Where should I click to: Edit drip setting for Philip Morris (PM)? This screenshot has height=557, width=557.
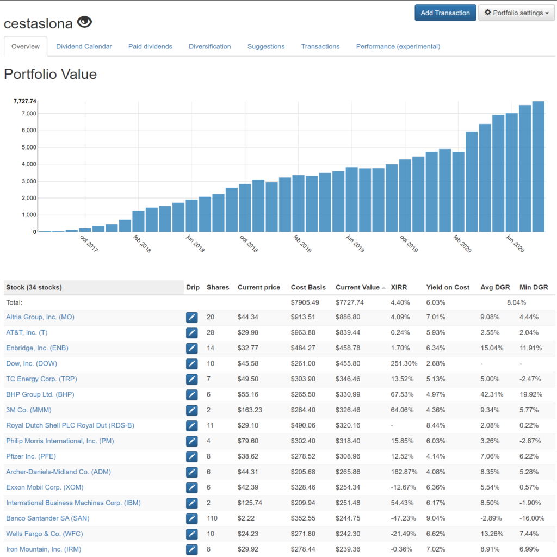pyautogui.click(x=192, y=441)
